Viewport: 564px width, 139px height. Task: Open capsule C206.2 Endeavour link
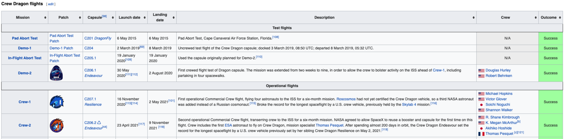coord(93,125)
